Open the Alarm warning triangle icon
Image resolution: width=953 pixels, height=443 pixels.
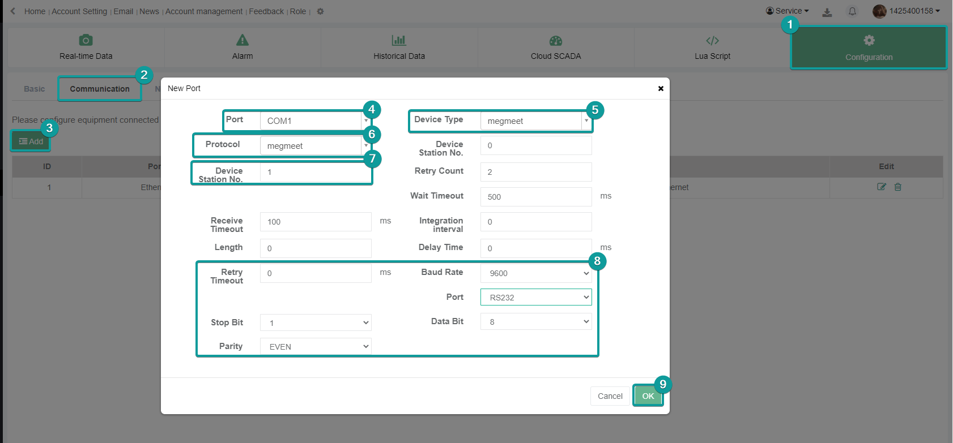(242, 40)
